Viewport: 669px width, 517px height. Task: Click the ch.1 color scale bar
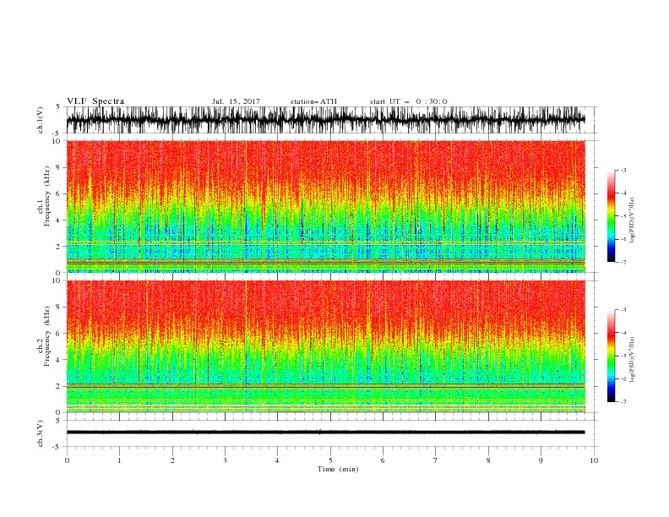point(611,216)
